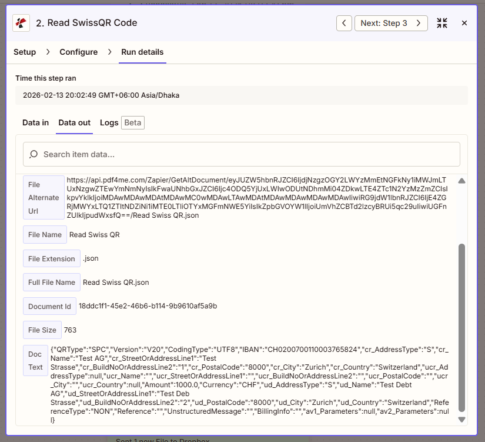Viewport: 485px width, 442px height.
Task: Click the Document Id field label
Action: click(x=49, y=306)
